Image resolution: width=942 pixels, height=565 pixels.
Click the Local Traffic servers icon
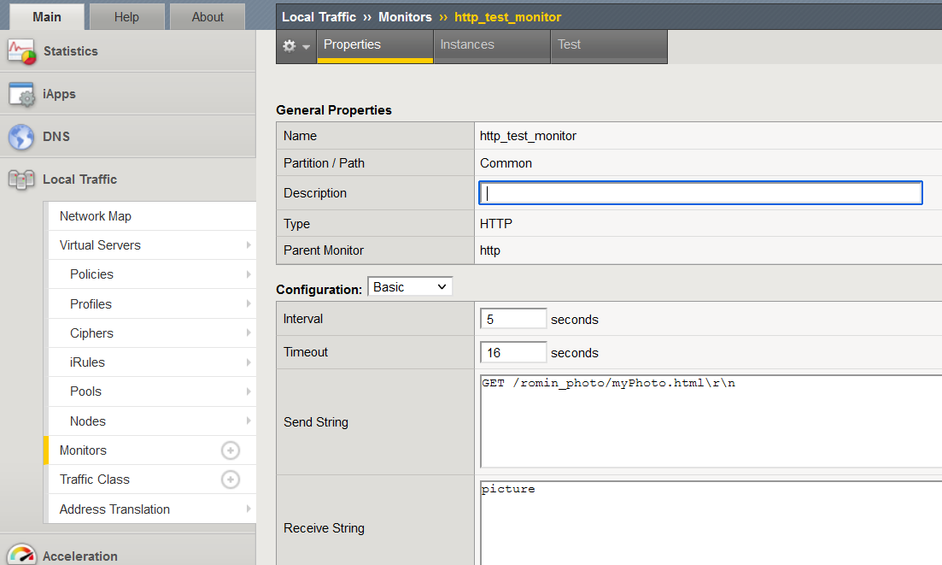pyautogui.click(x=21, y=180)
